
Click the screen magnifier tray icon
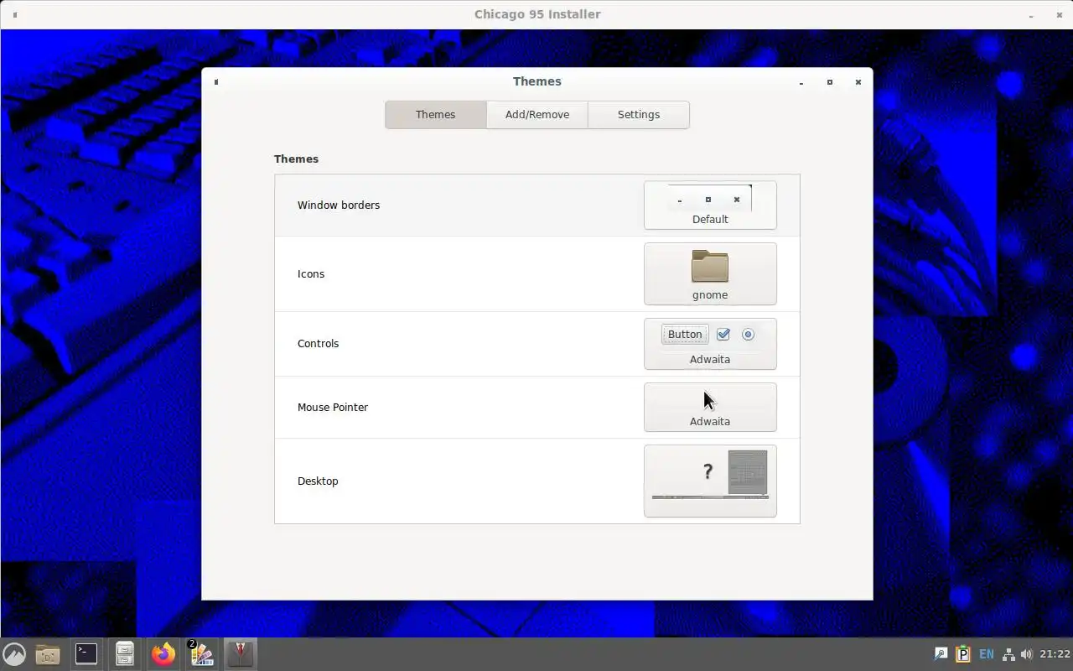pyautogui.click(x=941, y=654)
